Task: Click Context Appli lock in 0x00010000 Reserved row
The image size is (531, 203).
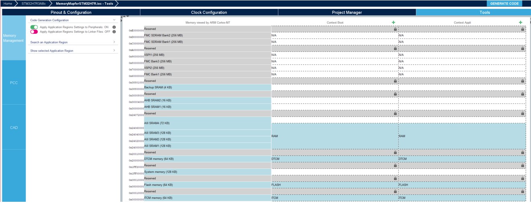Action: [x=523, y=192]
